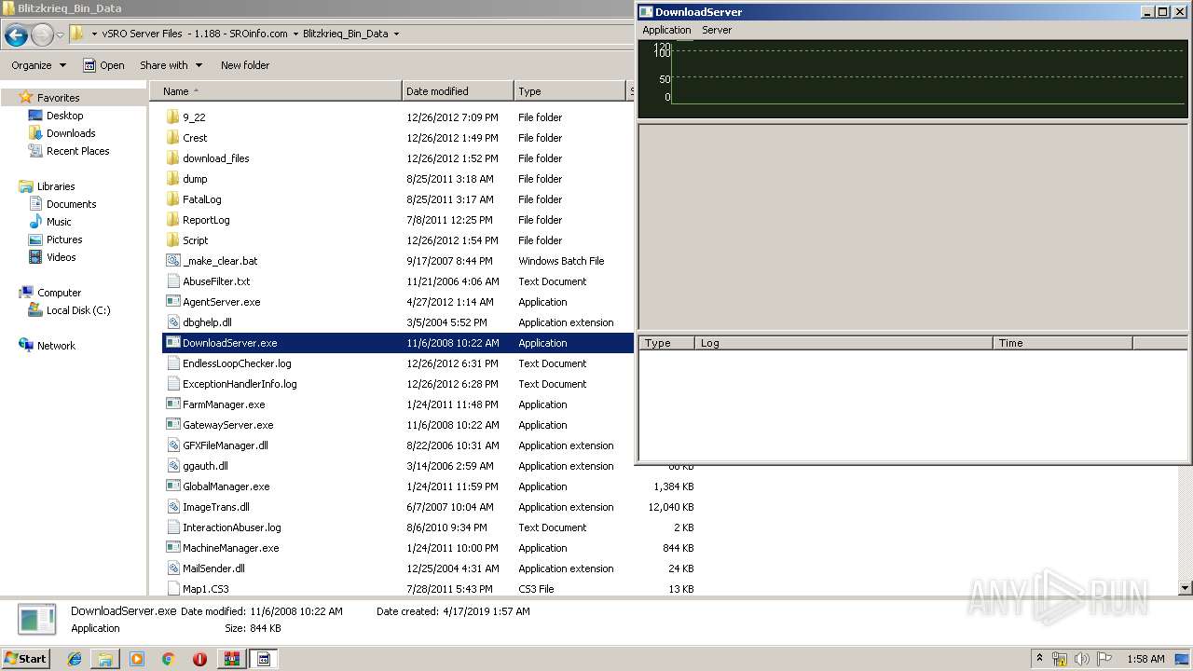Viewport: 1193px width, 671px height.
Task: Select the _make_clear.bat file icon
Action: point(172,261)
